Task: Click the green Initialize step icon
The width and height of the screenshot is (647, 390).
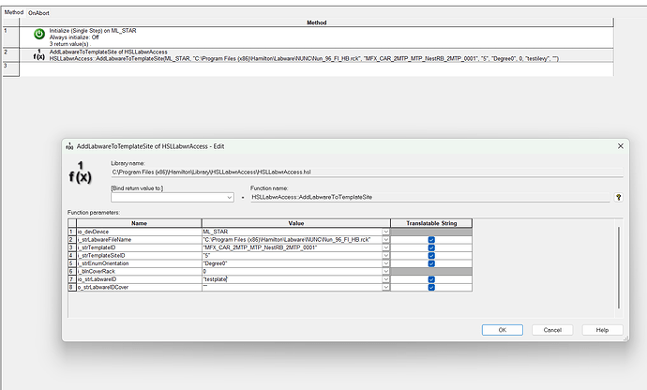Action: click(x=39, y=35)
